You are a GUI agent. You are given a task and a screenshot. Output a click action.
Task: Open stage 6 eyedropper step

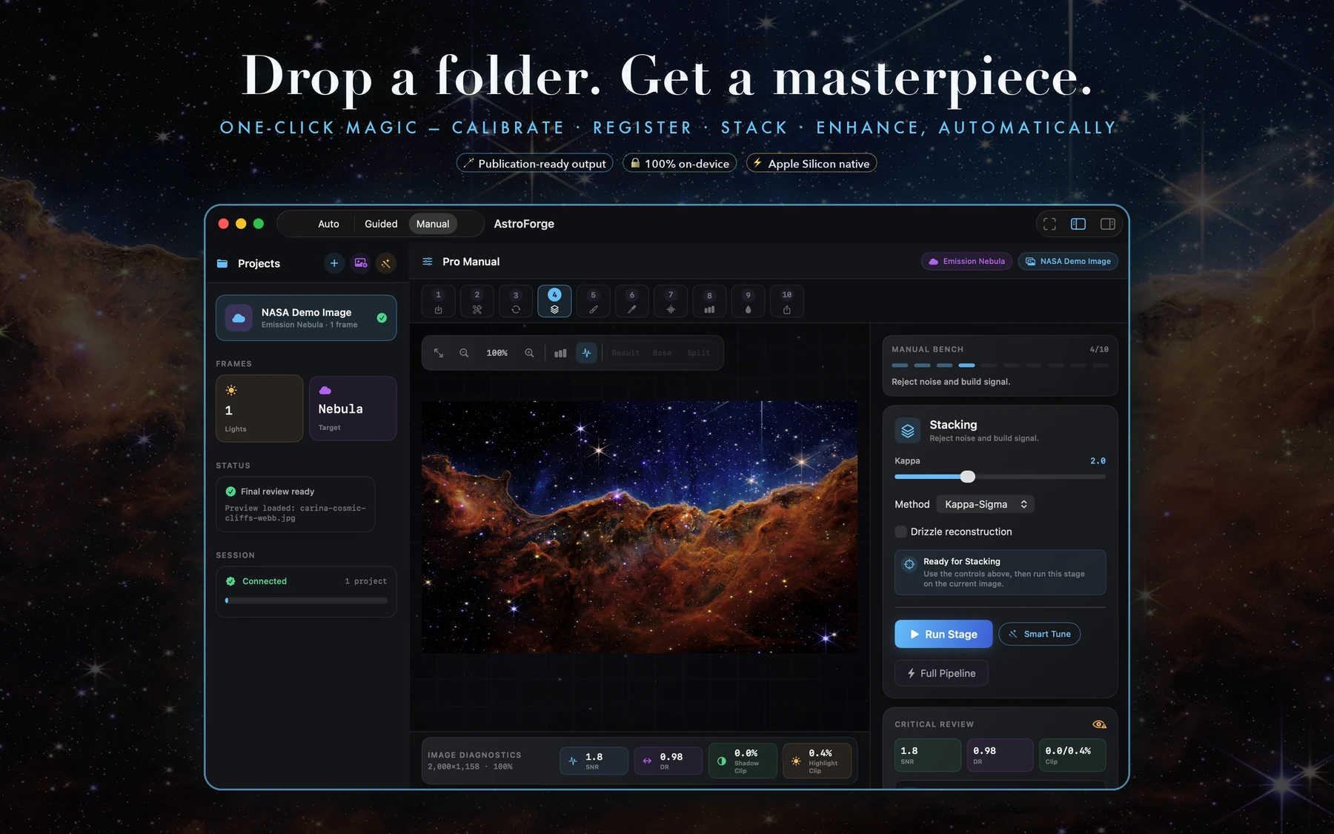point(632,302)
